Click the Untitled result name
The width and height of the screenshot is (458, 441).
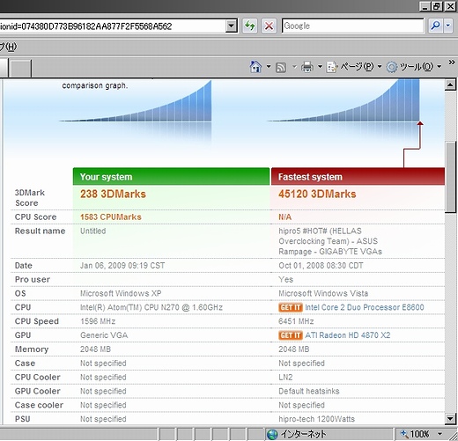pos(93,231)
